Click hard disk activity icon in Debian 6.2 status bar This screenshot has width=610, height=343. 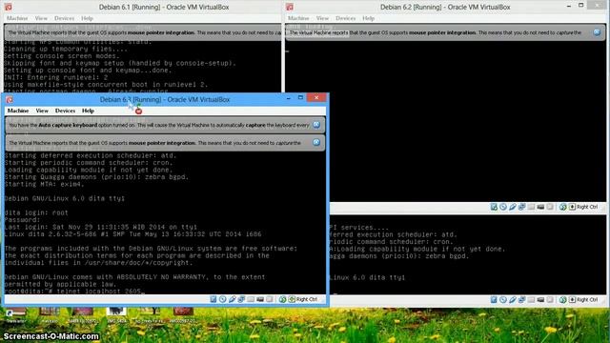pyautogui.click(x=494, y=207)
